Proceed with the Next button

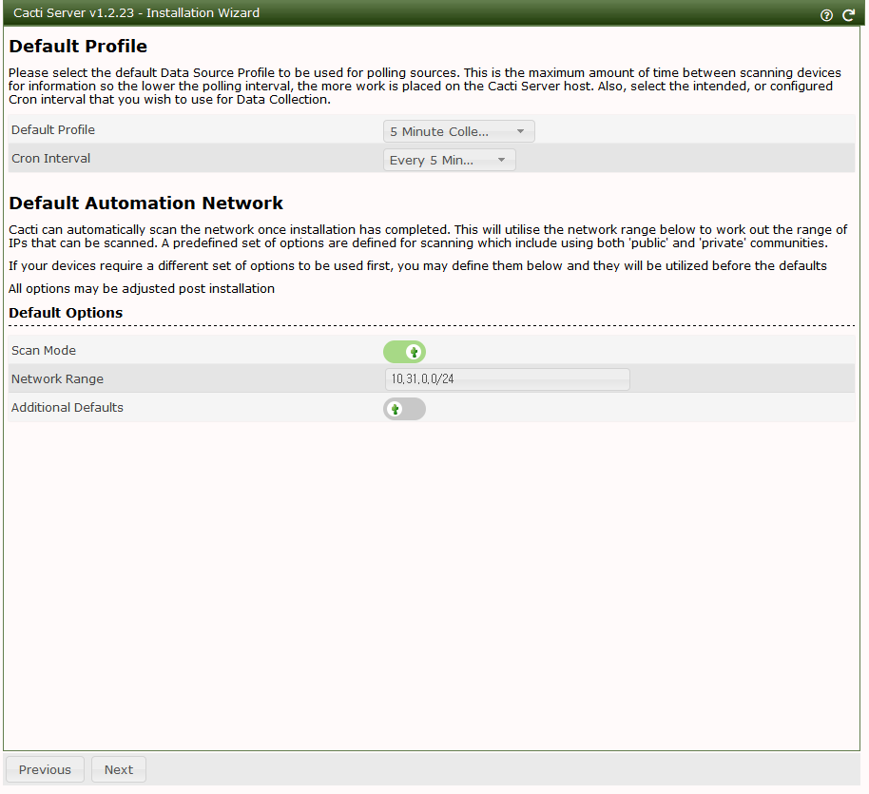click(x=119, y=769)
